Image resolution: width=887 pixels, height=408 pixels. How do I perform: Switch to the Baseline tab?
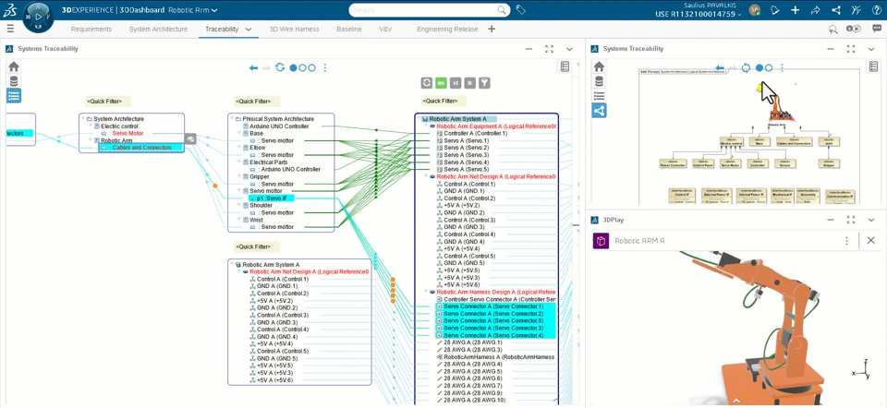[x=349, y=30]
